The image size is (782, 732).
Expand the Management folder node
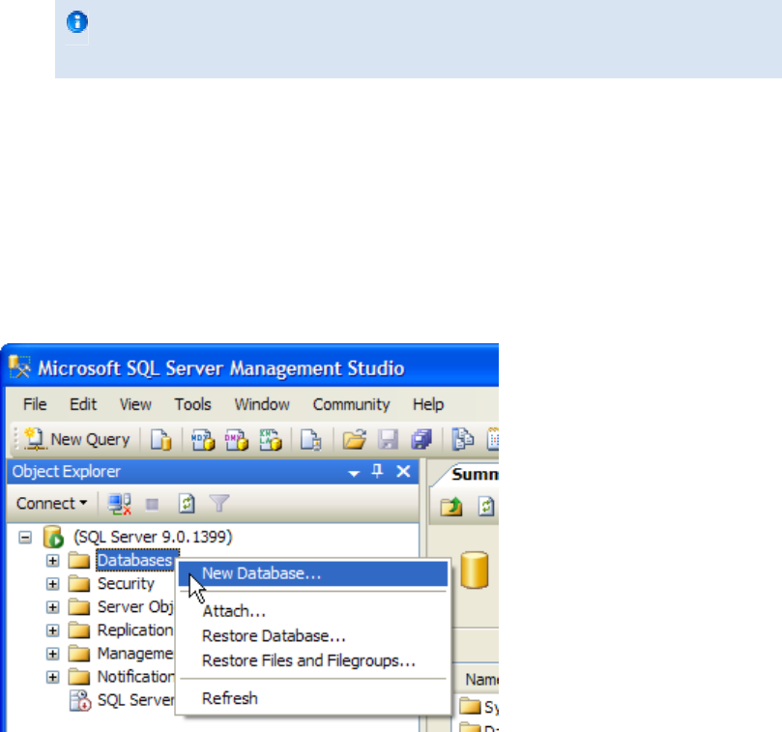coord(52,654)
